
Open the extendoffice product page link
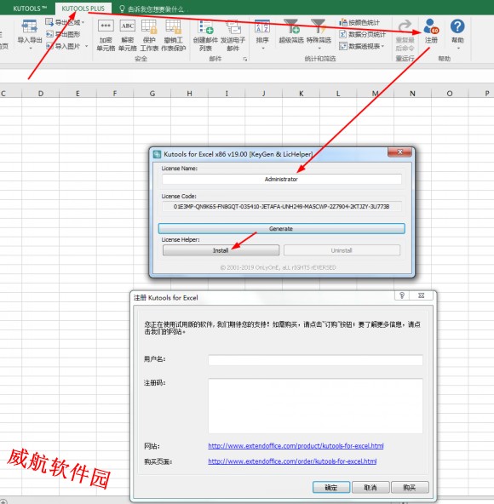296,446
